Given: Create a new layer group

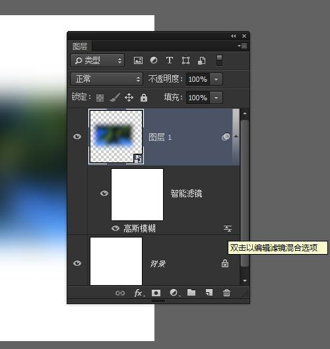Looking at the screenshot, I should (x=191, y=292).
